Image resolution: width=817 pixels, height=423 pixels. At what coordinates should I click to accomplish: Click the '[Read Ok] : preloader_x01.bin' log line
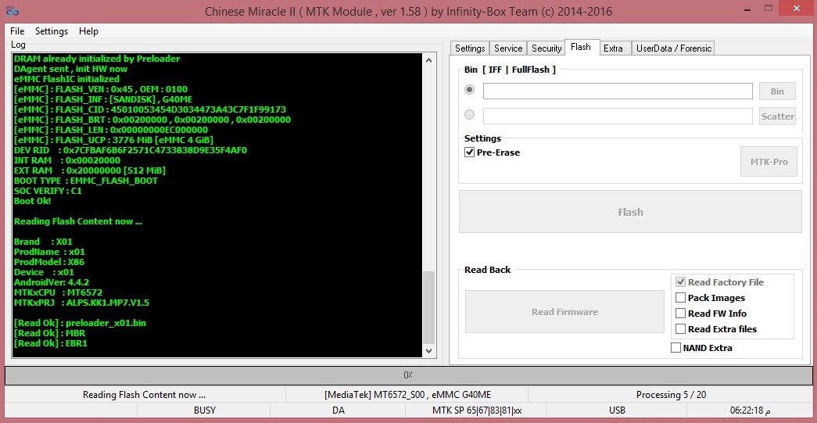tap(81, 323)
